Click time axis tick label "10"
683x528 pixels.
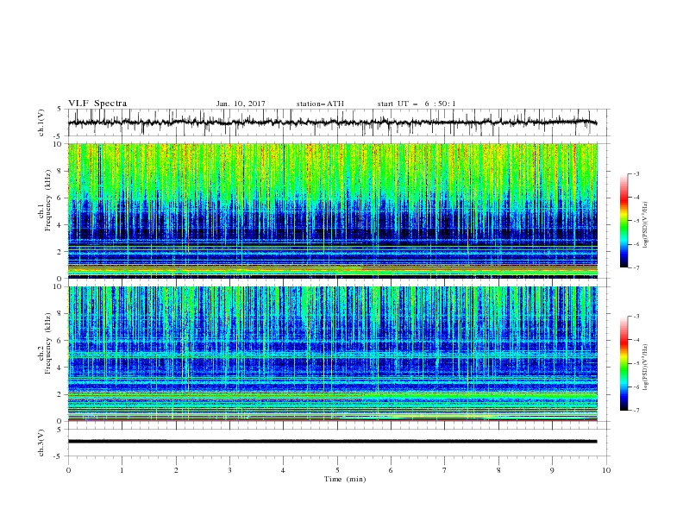(606, 470)
